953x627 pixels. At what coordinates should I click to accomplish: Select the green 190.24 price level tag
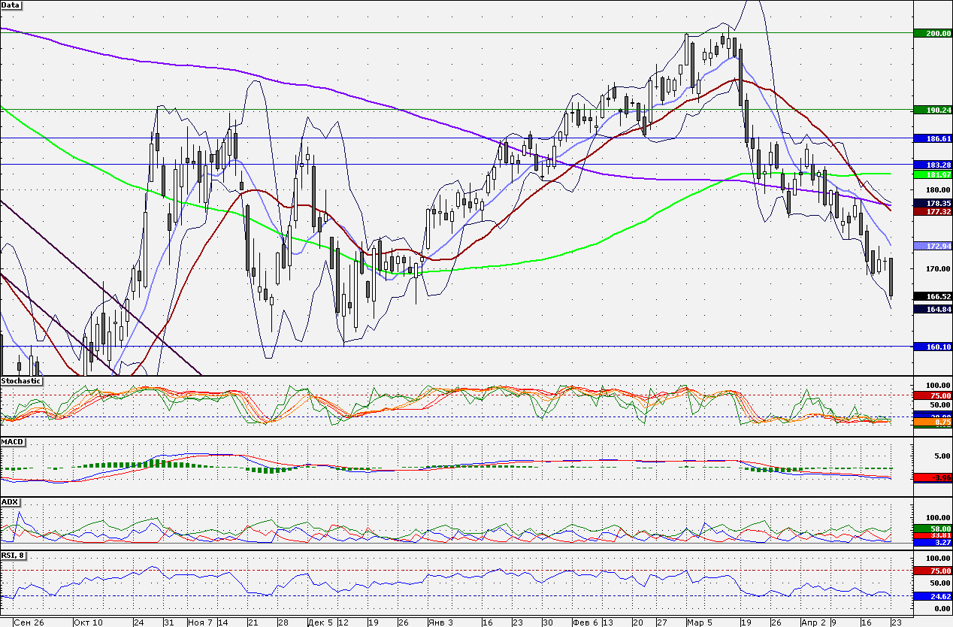933,110
